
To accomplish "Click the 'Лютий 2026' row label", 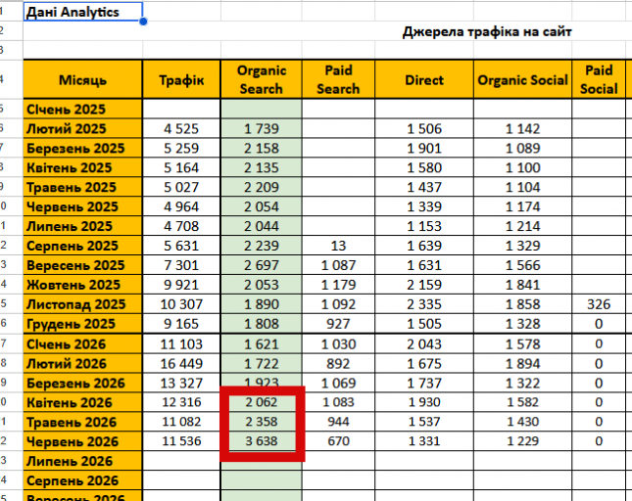I will (82, 364).
